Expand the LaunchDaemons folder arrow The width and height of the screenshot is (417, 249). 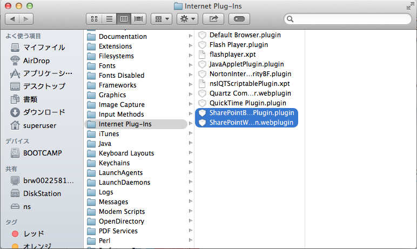click(x=191, y=181)
